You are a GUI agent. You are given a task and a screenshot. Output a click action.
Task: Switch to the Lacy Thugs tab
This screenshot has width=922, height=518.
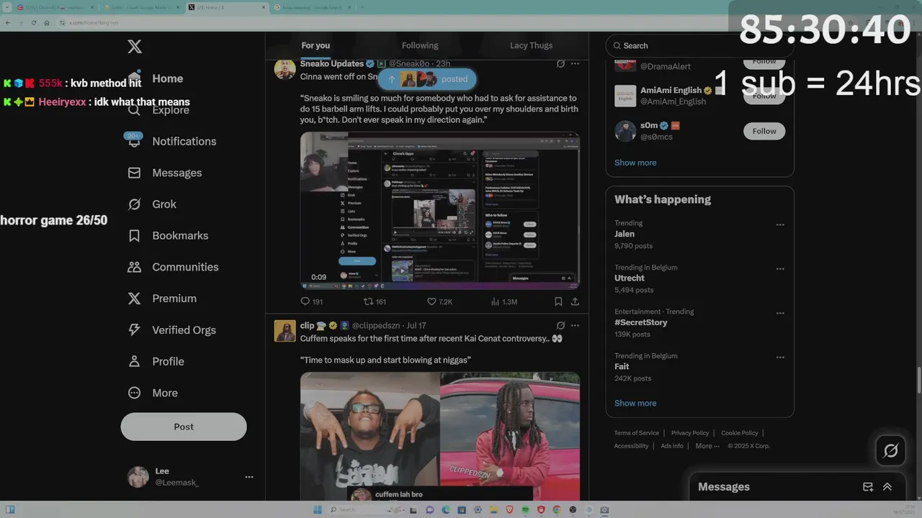click(x=531, y=45)
